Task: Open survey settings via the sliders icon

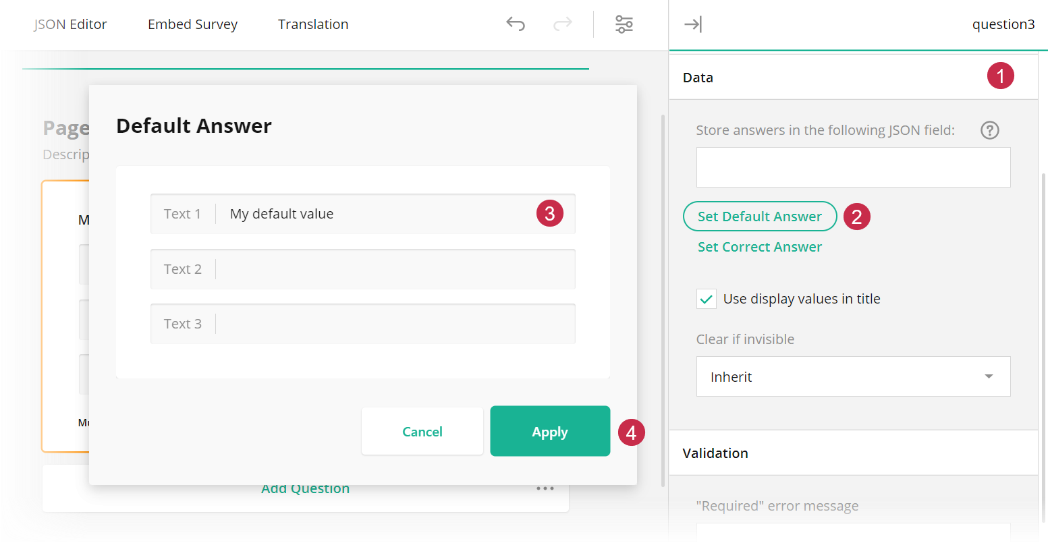Action: (x=624, y=24)
